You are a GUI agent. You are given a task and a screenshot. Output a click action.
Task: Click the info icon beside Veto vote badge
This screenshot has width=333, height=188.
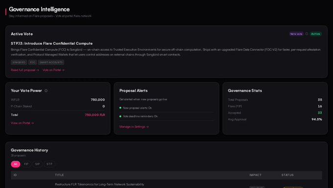pyautogui.click(x=307, y=34)
